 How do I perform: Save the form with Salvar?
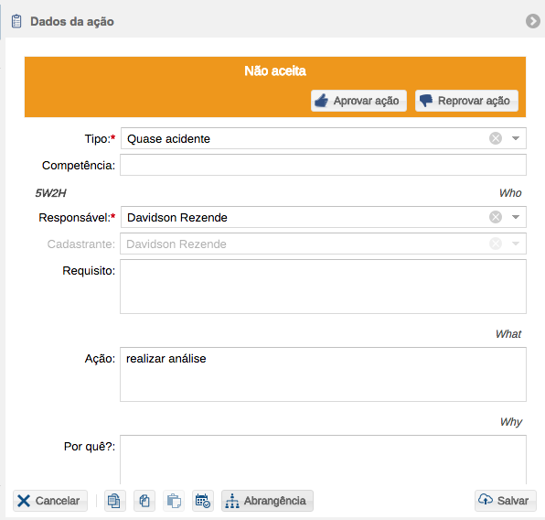click(506, 501)
